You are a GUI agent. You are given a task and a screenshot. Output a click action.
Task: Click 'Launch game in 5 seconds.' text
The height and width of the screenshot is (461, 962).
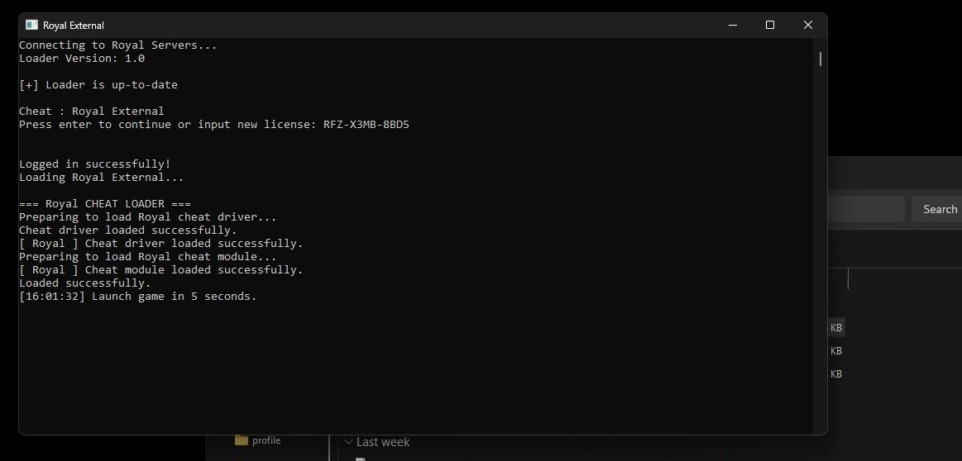175,297
